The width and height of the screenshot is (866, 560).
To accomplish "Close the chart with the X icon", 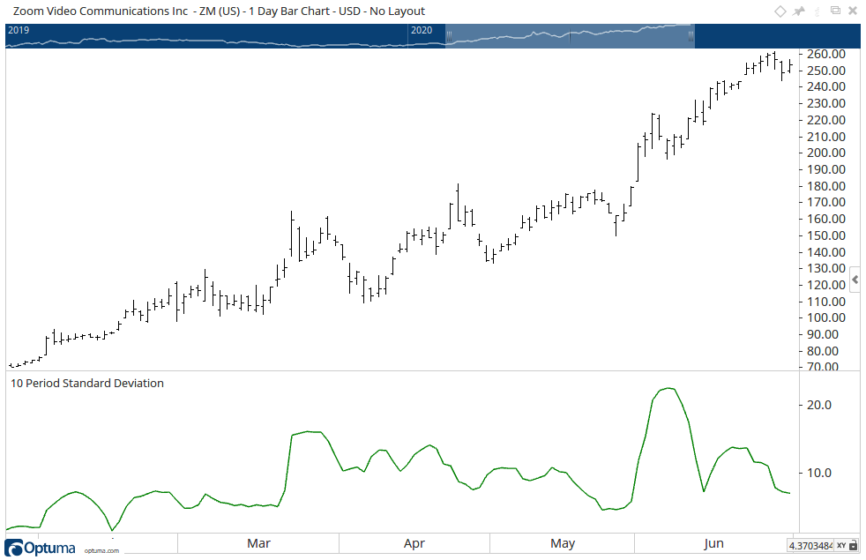I will [853, 11].
